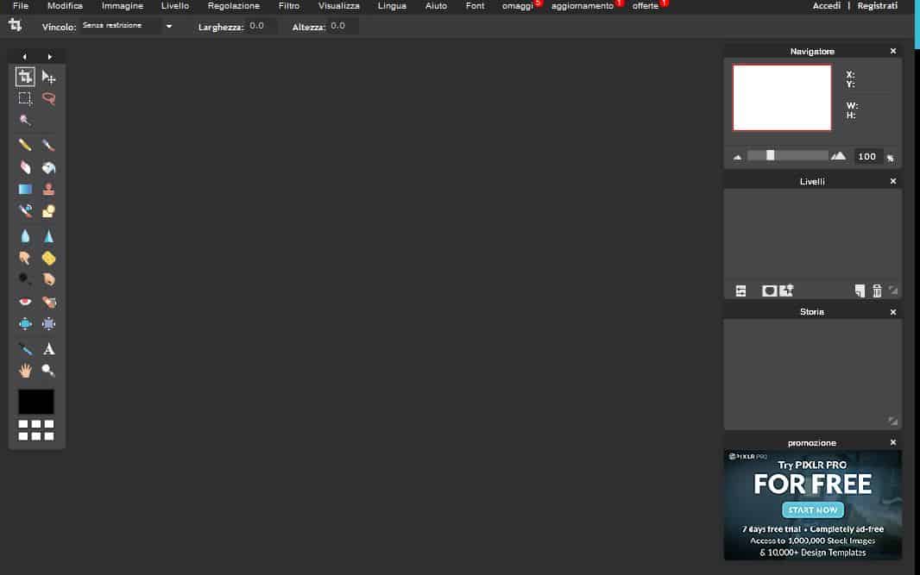
Task: Open the Lingua menu
Action: [392, 5]
